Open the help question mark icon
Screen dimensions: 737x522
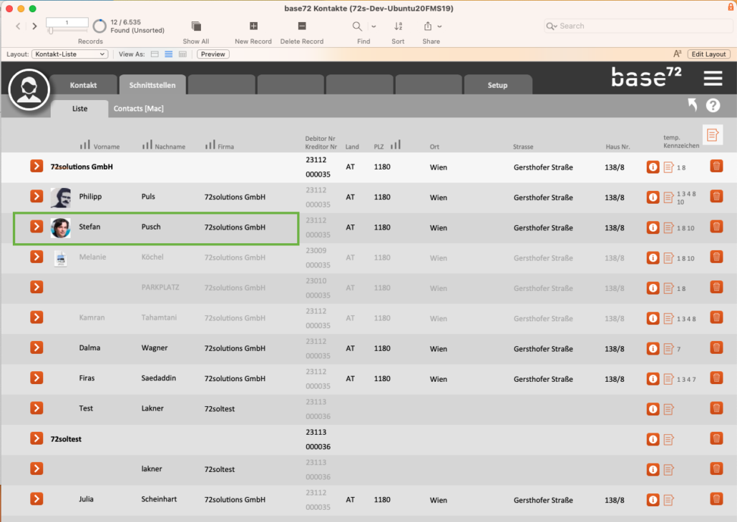pyautogui.click(x=713, y=105)
